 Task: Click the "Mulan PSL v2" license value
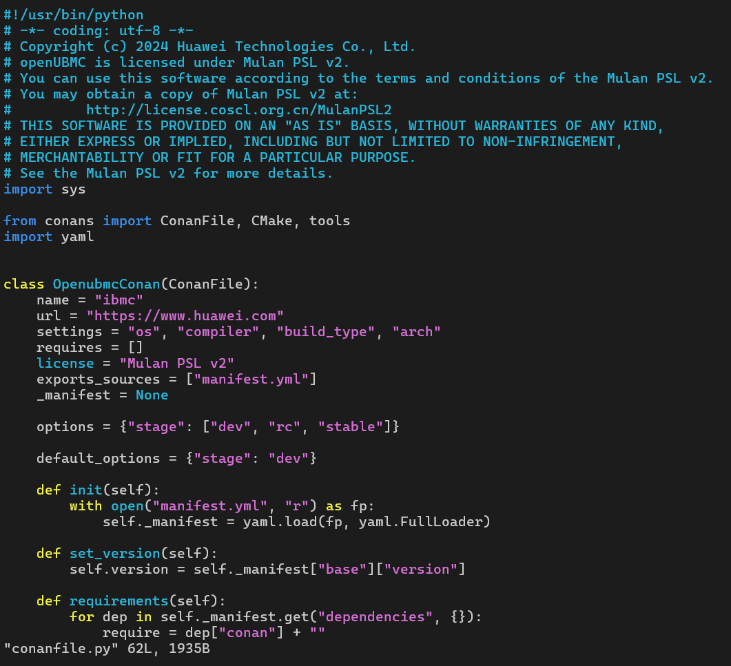[177, 364]
